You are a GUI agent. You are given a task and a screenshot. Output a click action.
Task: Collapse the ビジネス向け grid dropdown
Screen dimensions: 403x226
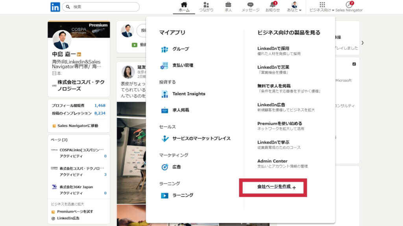coord(322,7)
